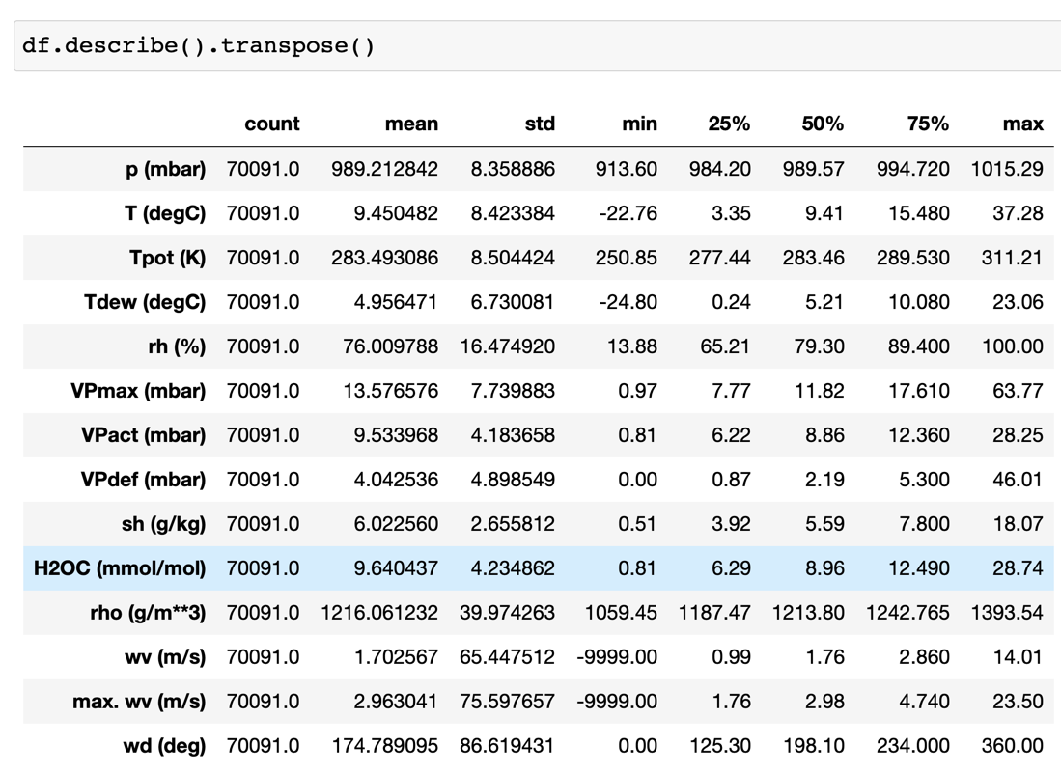This screenshot has width=1061, height=774.
Task: Click the 'mean' column header
Action: click(411, 124)
